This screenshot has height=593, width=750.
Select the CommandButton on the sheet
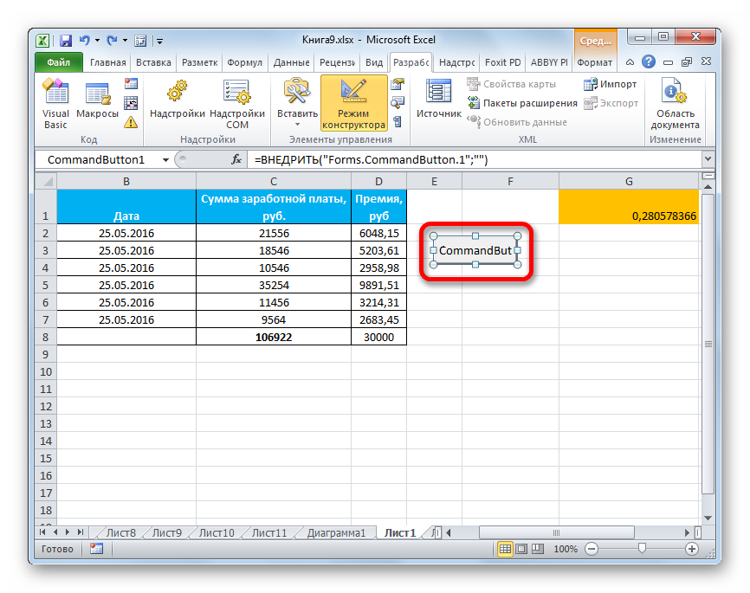coord(474,250)
